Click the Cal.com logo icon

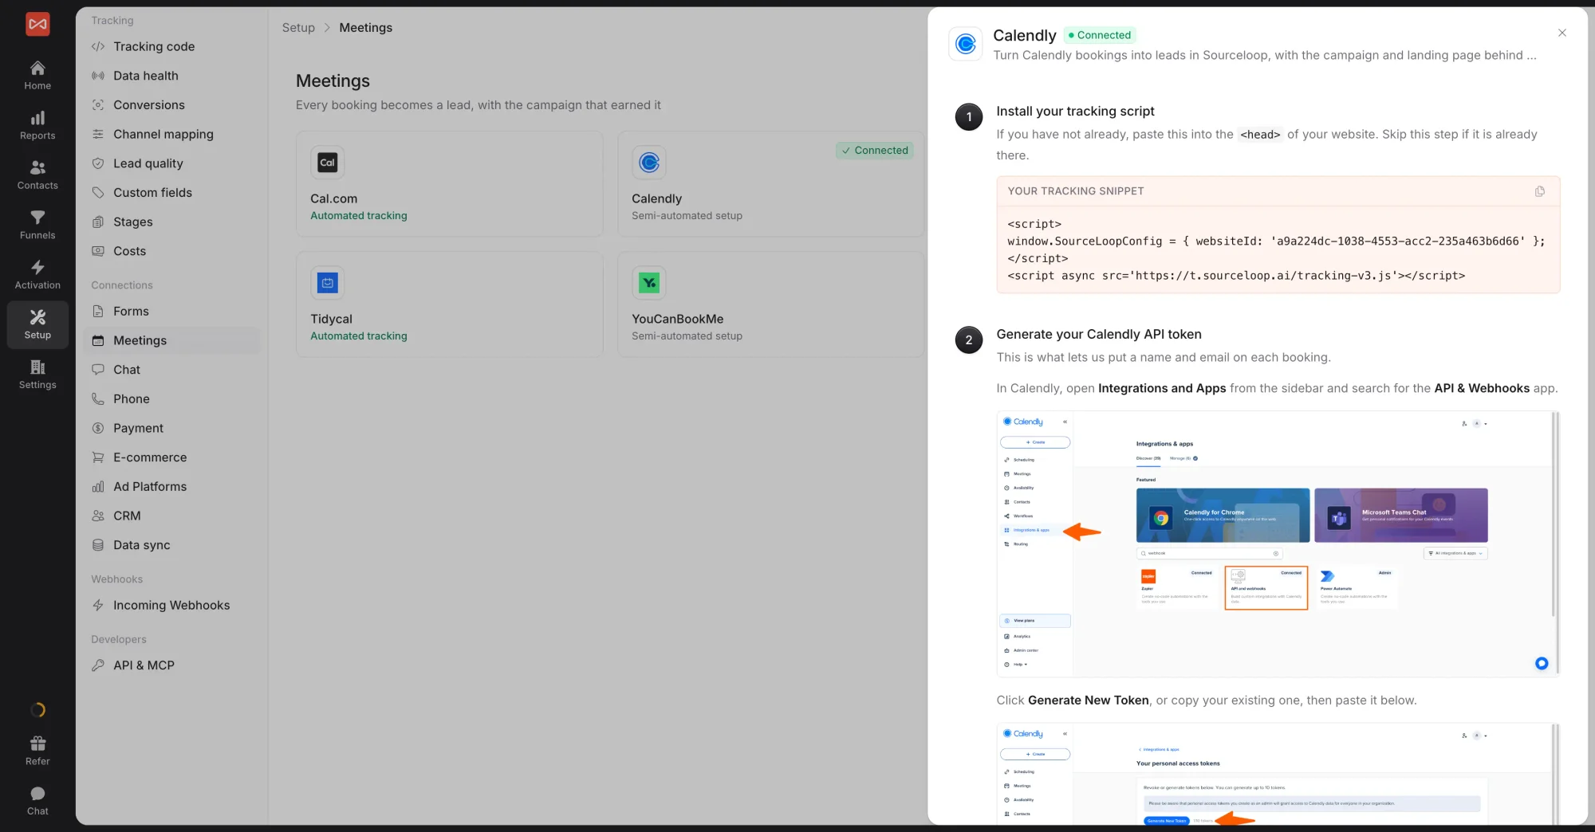click(x=327, y=163)
